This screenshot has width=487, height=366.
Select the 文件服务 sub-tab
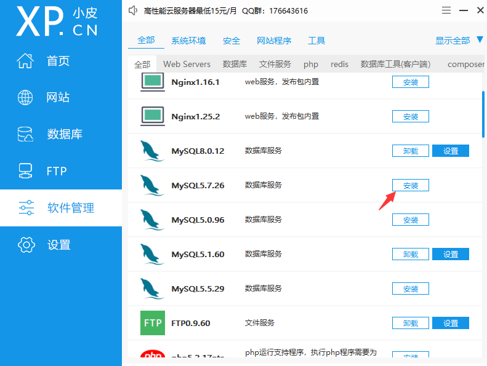pyautogui.click(x=275, y=64)
